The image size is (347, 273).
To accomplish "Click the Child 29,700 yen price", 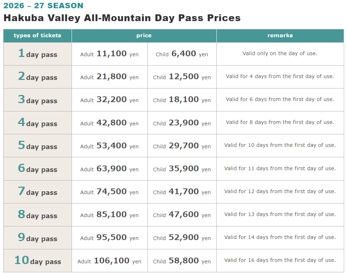I will click(182, 146).
